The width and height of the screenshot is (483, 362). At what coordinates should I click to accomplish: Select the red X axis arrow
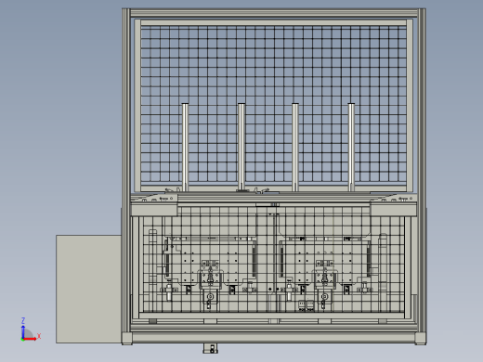click(x=30, y=339)
